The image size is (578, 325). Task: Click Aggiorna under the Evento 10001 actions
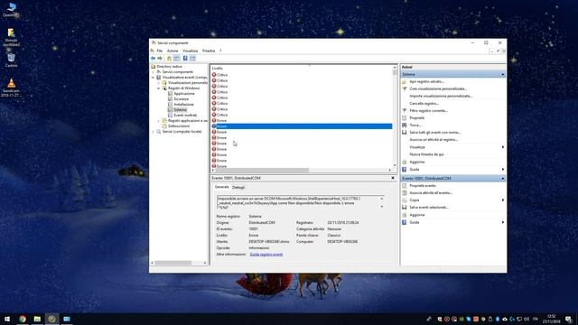coord(417,215)
